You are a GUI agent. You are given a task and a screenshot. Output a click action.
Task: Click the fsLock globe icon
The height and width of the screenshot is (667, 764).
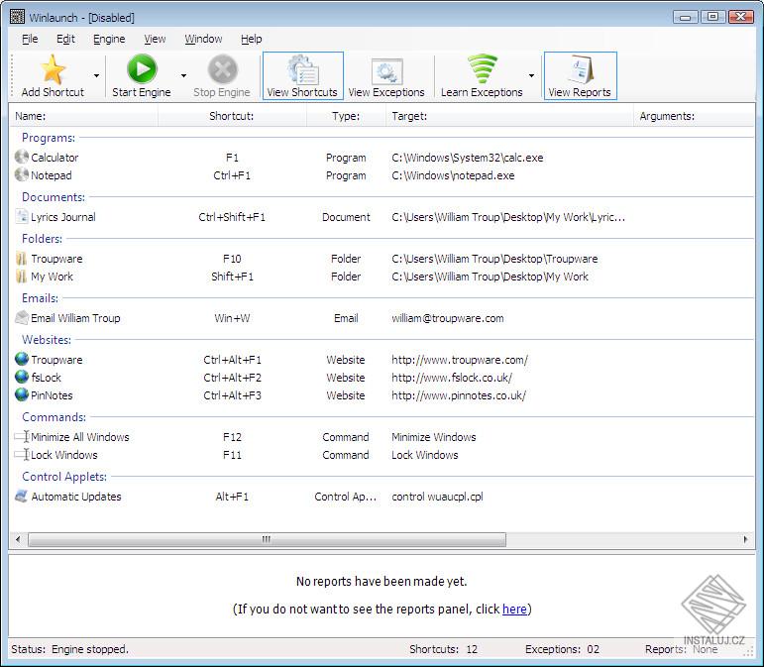coord(22,377)
